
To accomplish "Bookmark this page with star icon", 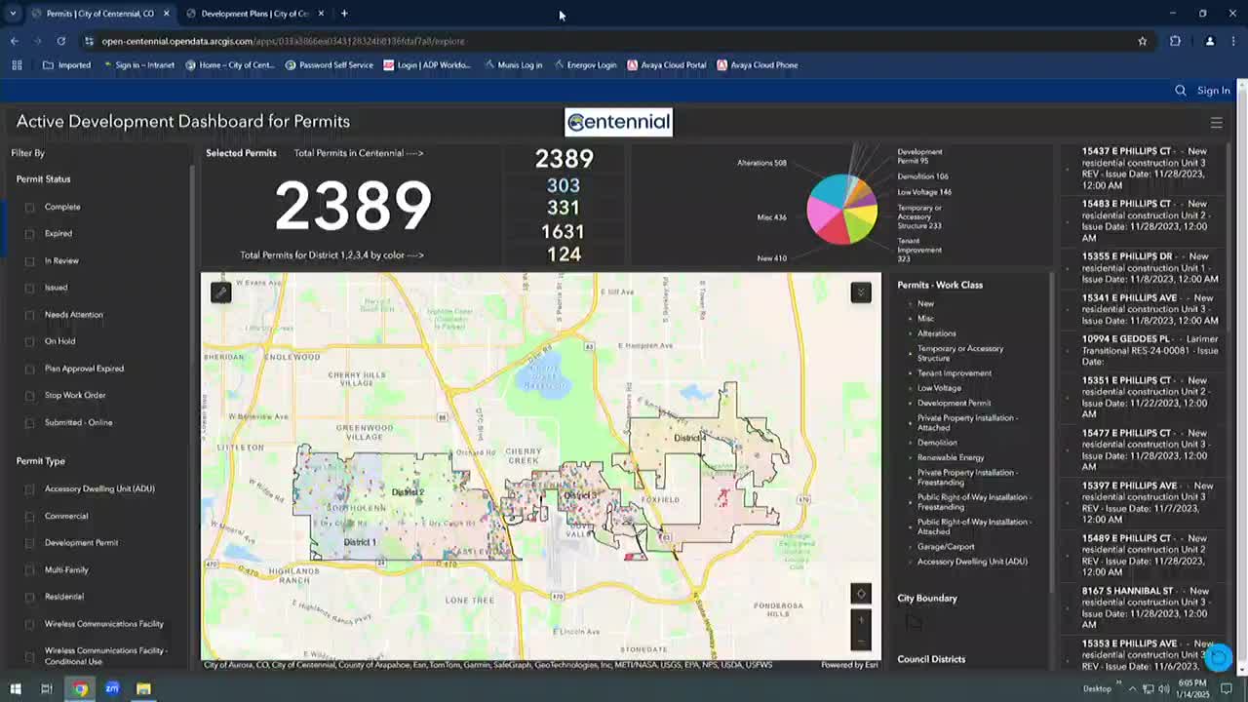I will click(x=1143, y=41).
